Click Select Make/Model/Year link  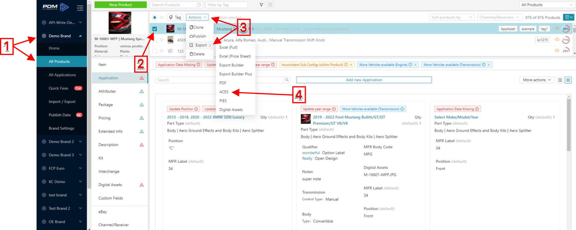pos(456,117)
